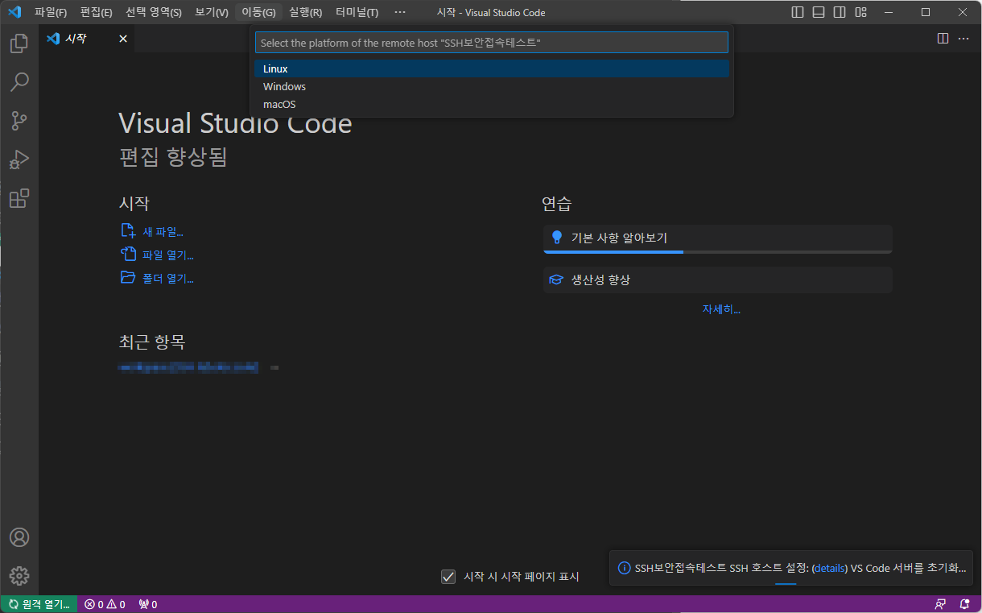Open the 이동(G) menu
The height and width of the screenshot is (613, 982).
coord(258,12)
